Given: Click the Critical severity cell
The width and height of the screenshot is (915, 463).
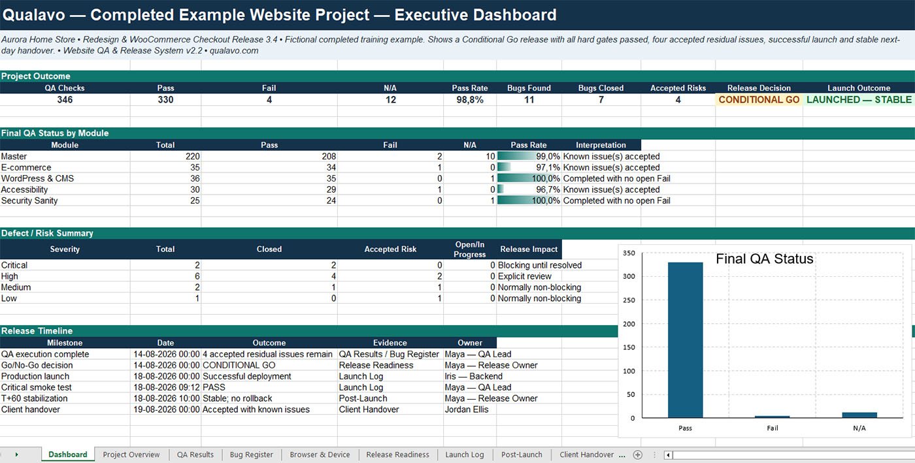Looking at the screenshot, I should (65, 265).
